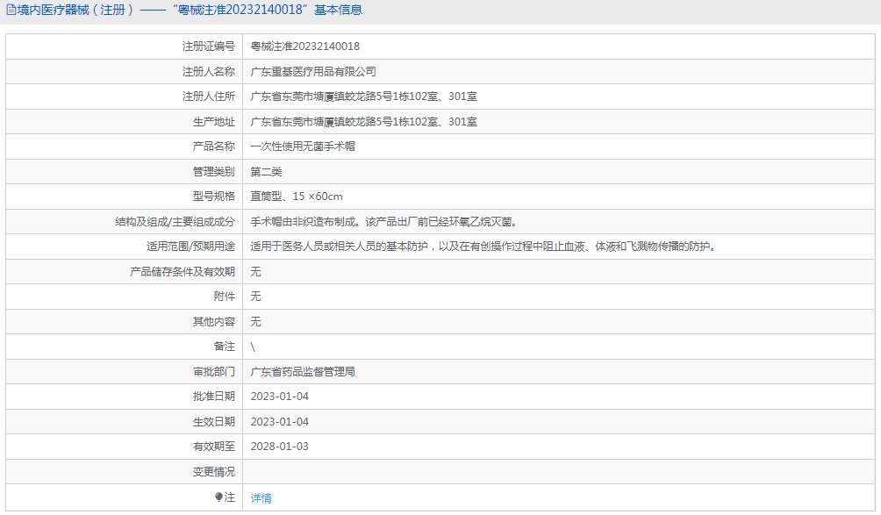Select the value 广东省药品监督管理局

coord(303,372)
